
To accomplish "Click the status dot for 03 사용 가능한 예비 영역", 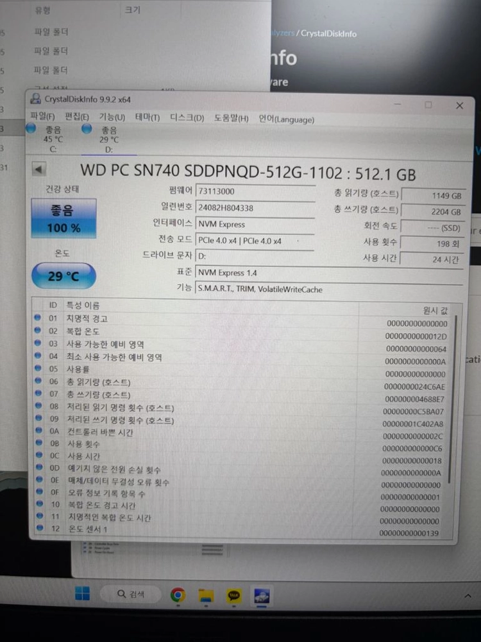I will [x=38, y=343].
